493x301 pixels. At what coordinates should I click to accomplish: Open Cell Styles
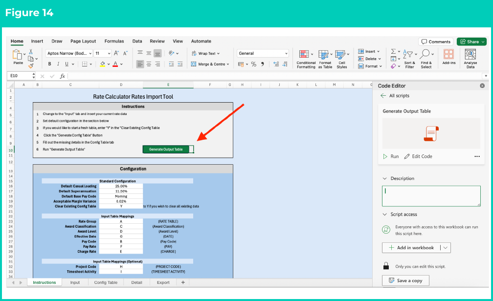point(342,60)
